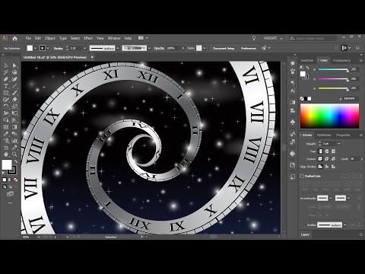365x274 pixels.
Task: Select the Free Transform tool
Action: coord(14,113)
